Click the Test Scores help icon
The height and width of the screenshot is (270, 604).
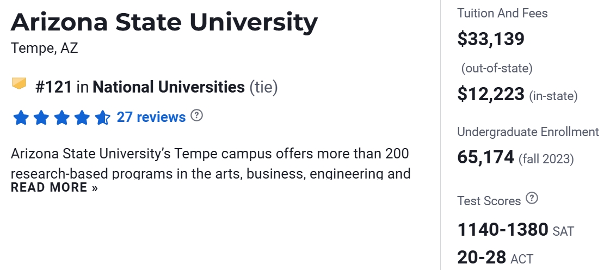click(532, 199)
